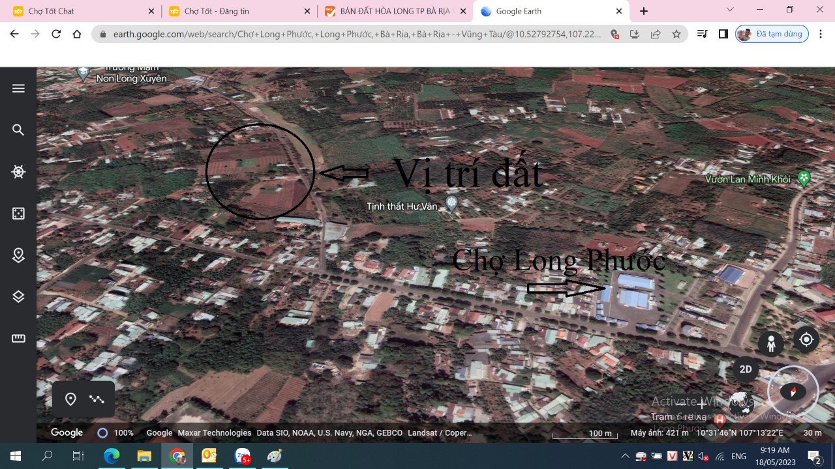
Task: Switch to the Chợ Tốt Chat tab
Action: (x=81, y=11)
